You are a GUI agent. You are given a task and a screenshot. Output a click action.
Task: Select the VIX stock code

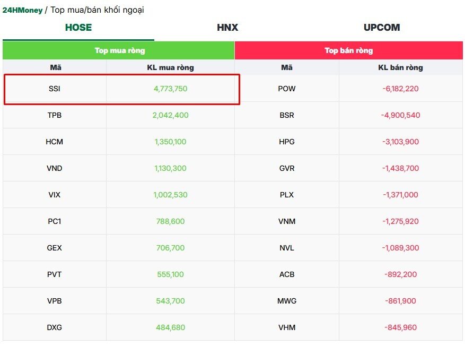[x=55, y=195]
